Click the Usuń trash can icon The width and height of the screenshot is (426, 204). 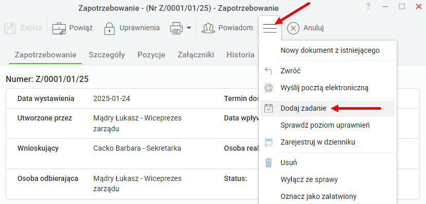[x=269, y=162]
